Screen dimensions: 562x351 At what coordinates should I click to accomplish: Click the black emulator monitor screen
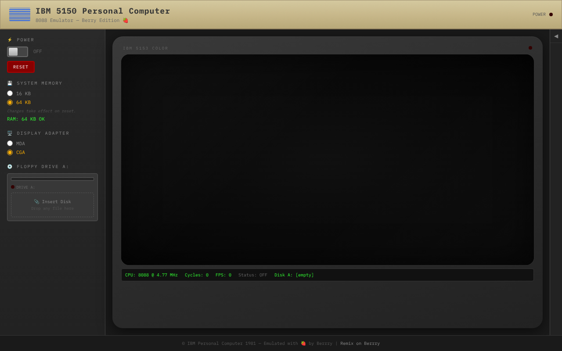pyautogui.click(x=327, y=160)
